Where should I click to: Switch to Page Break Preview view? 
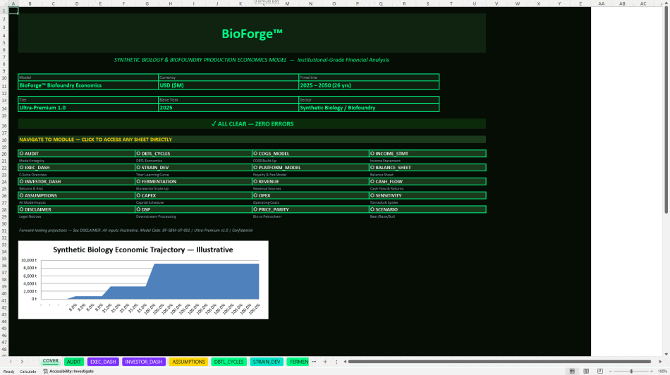pyautogui.click(x=600, y=371)
